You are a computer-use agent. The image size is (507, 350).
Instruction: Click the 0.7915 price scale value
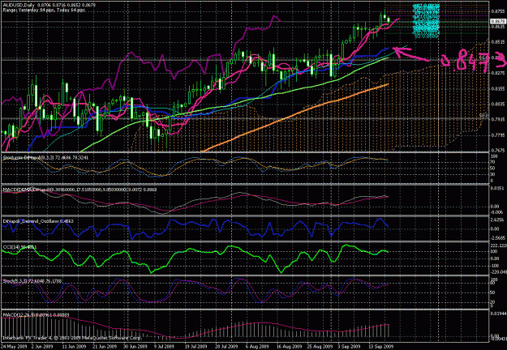point(498,120)
